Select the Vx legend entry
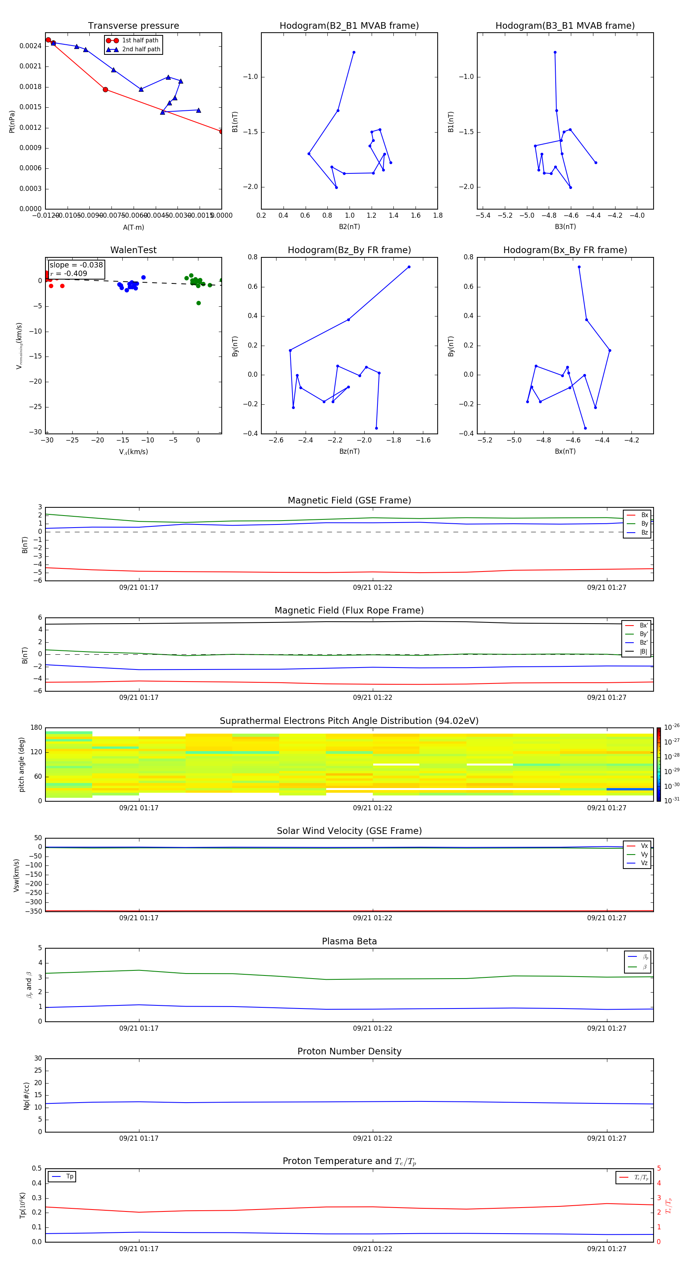The width and height of the screenshot is (699, 1283). pos(637,846)
